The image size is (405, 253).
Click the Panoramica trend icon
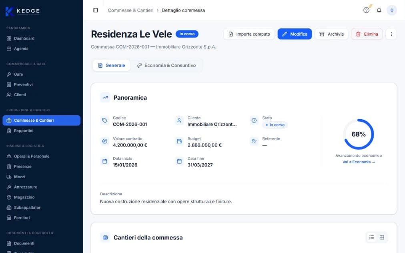[105, 98]
